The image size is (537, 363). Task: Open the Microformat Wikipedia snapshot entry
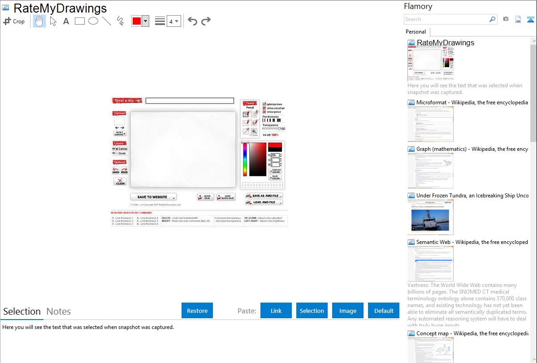click(x=472, y=102)
